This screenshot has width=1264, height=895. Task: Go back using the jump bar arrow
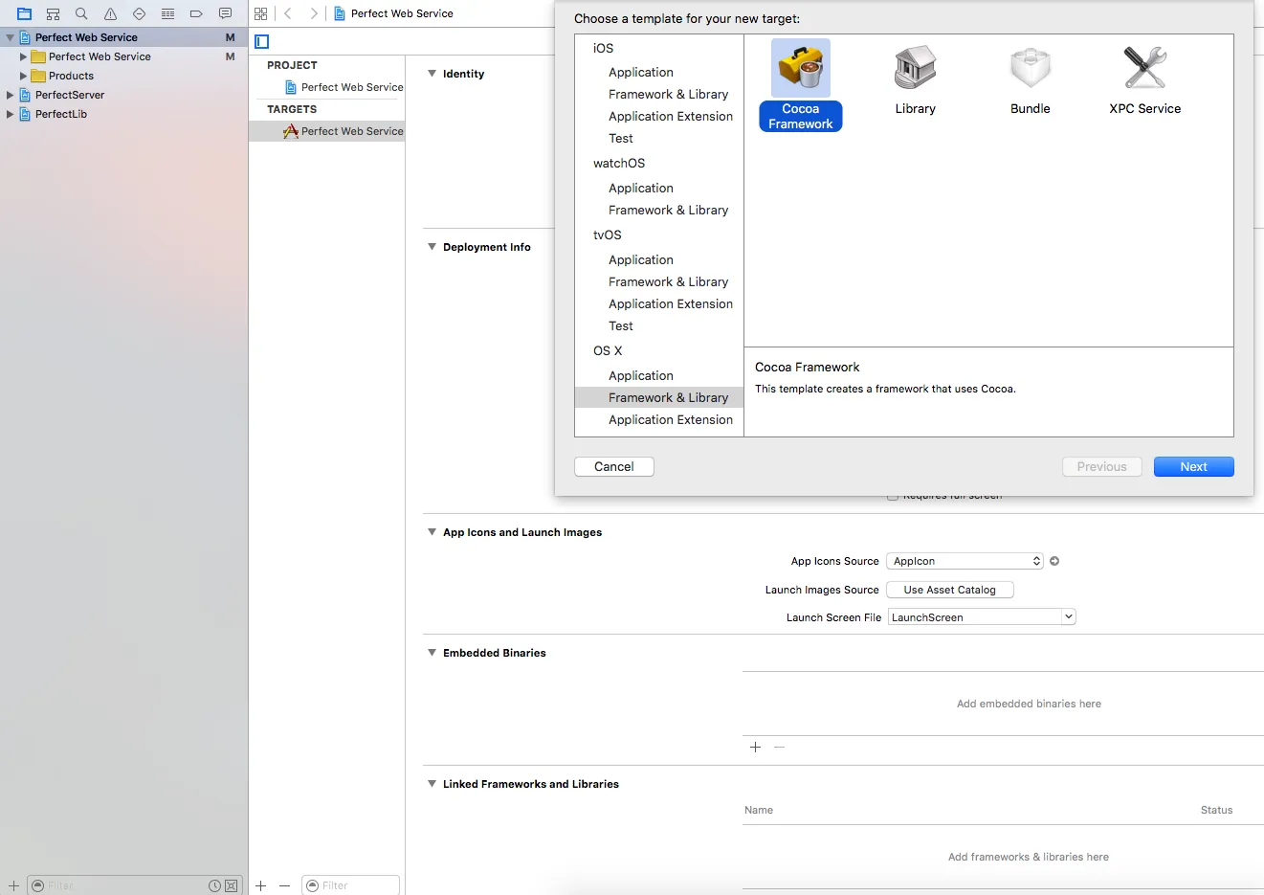pos(288,13)
